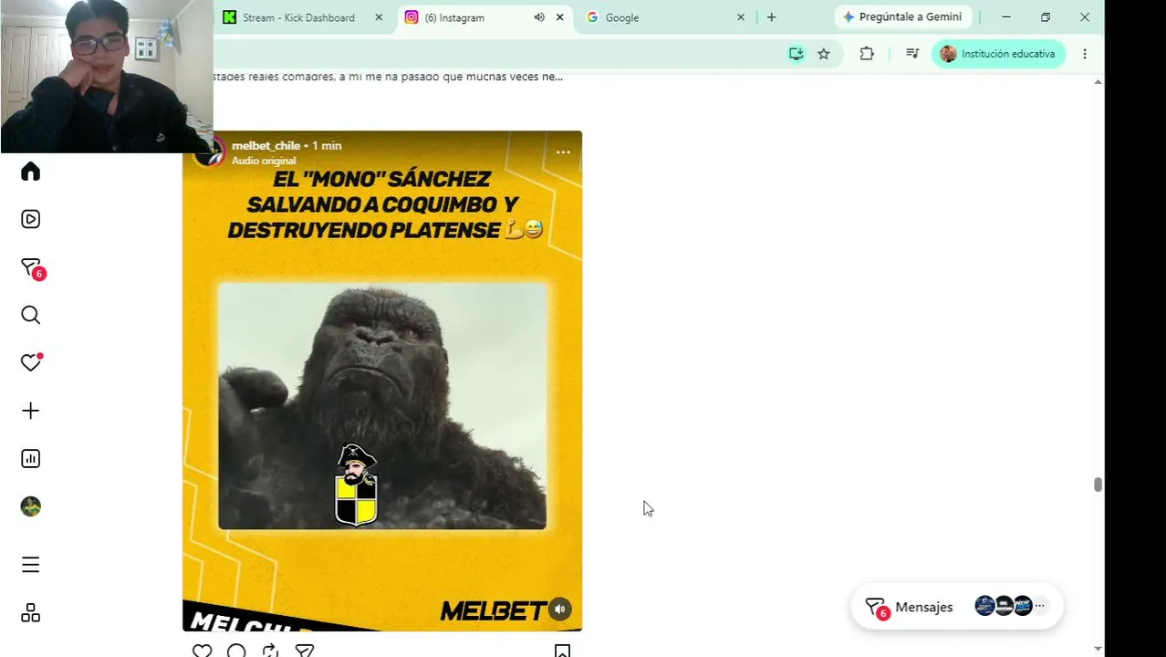This screenshot has width=1166, height=657.
Task: Go to Instagram Home in the sidebar
Action: 30,172
